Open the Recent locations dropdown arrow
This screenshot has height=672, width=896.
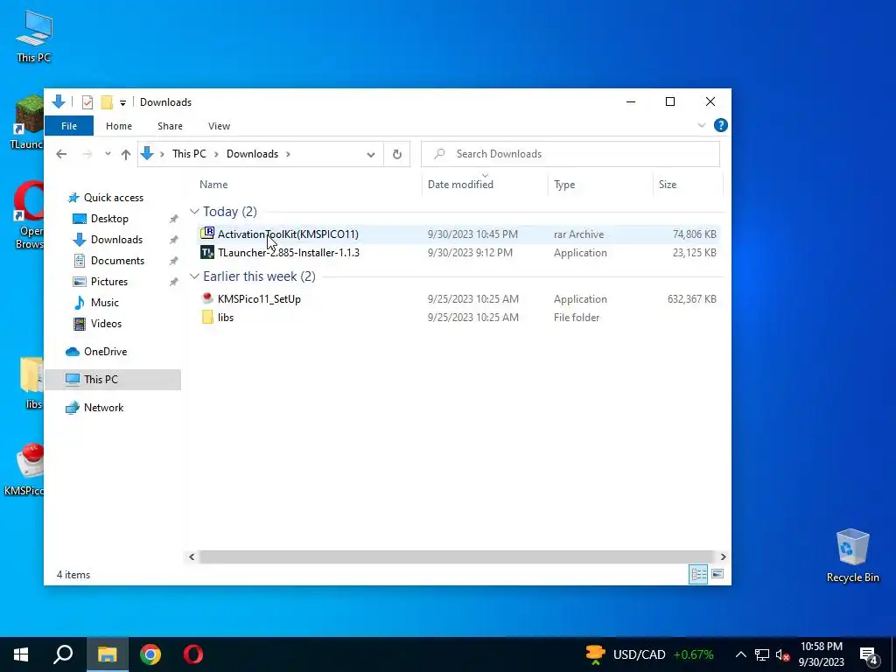108,154
